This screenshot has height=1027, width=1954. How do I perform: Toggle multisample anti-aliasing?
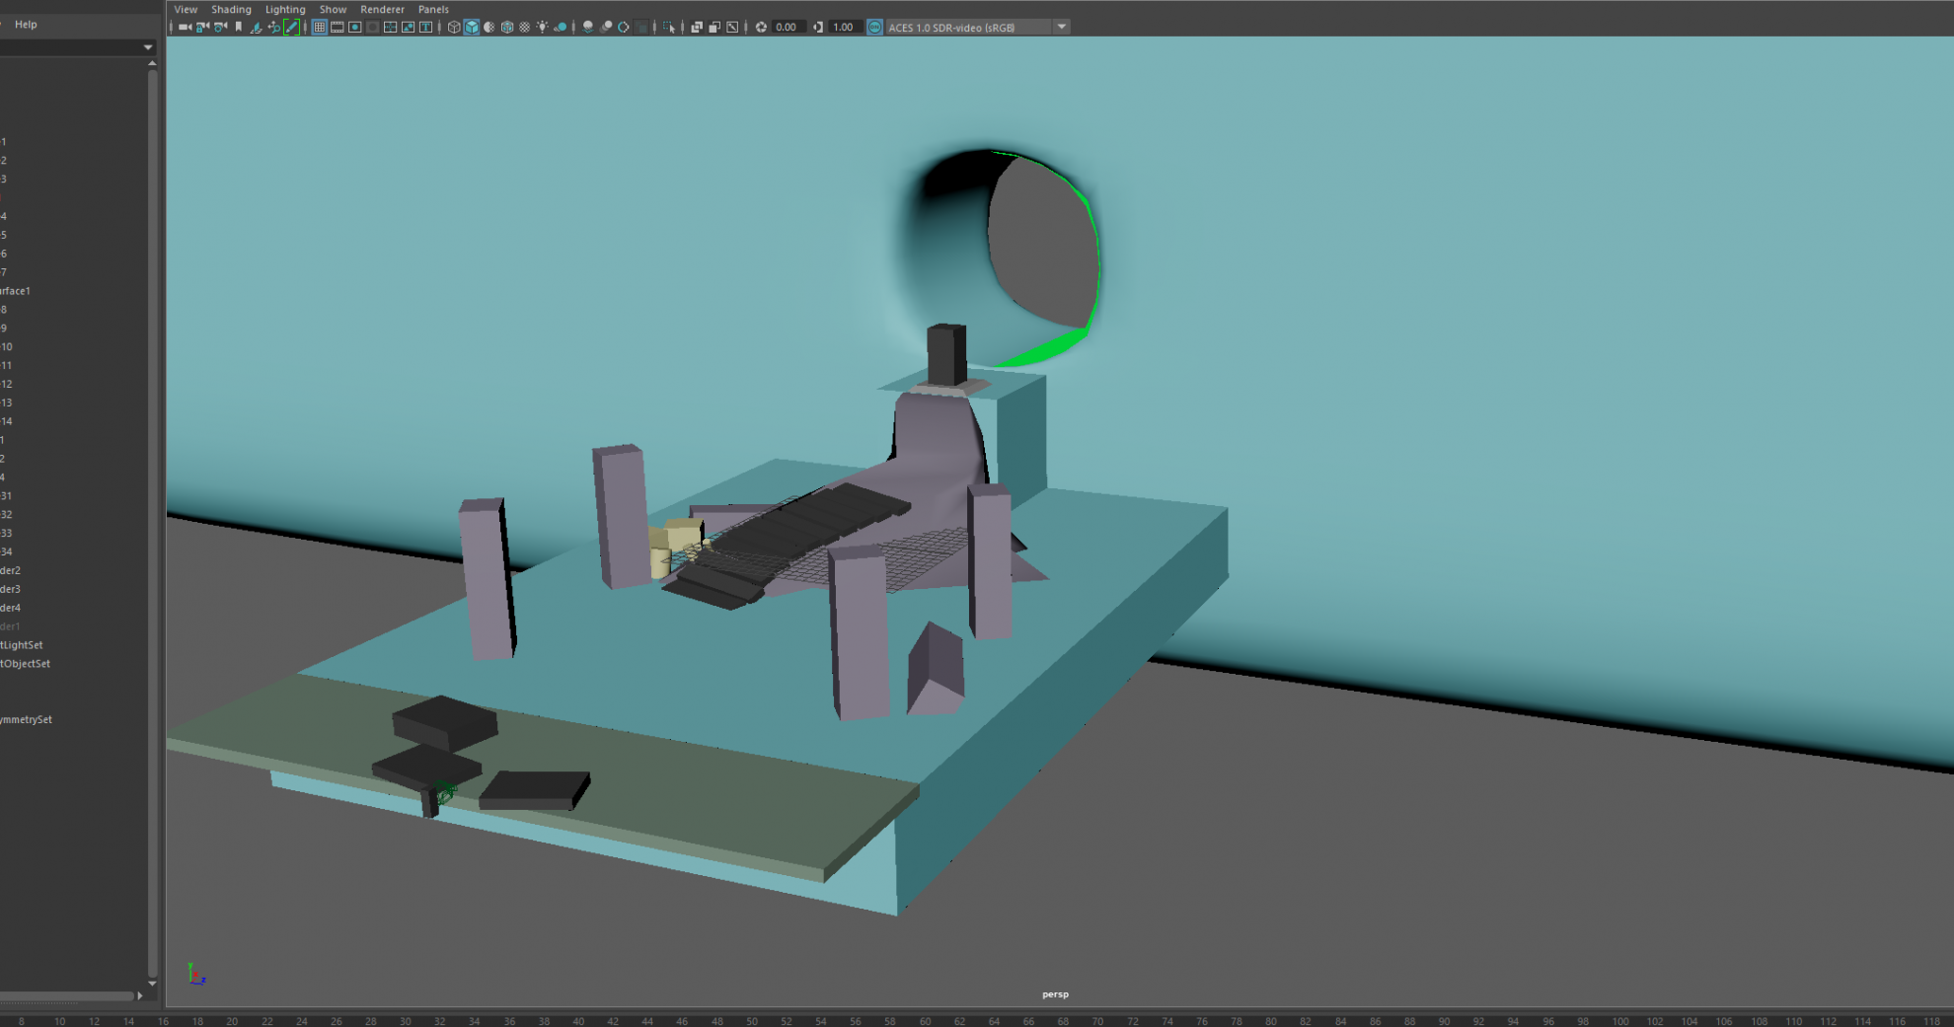[623, 27]
